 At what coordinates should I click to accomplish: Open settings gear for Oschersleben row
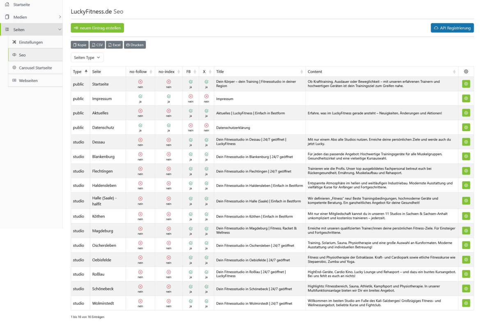466,245
